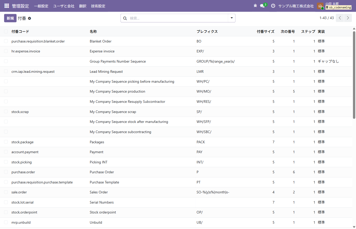Check the account.payment row checkbox
The width and height of the screenshot is (356, 229).
pos(6,152)
